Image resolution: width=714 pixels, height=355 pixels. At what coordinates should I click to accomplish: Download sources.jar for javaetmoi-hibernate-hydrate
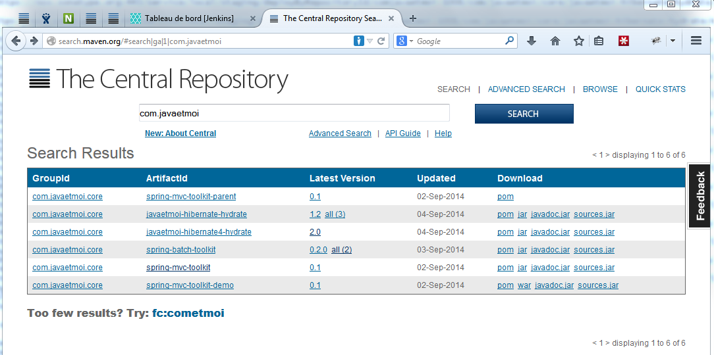point(594,214)
